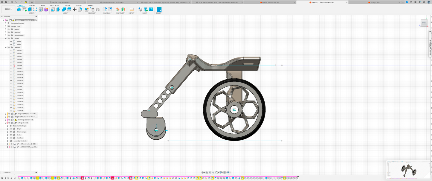This screenshot has width=432, height=181.
Task: Open the MODIFY menu label
Action: pos(66,13)
